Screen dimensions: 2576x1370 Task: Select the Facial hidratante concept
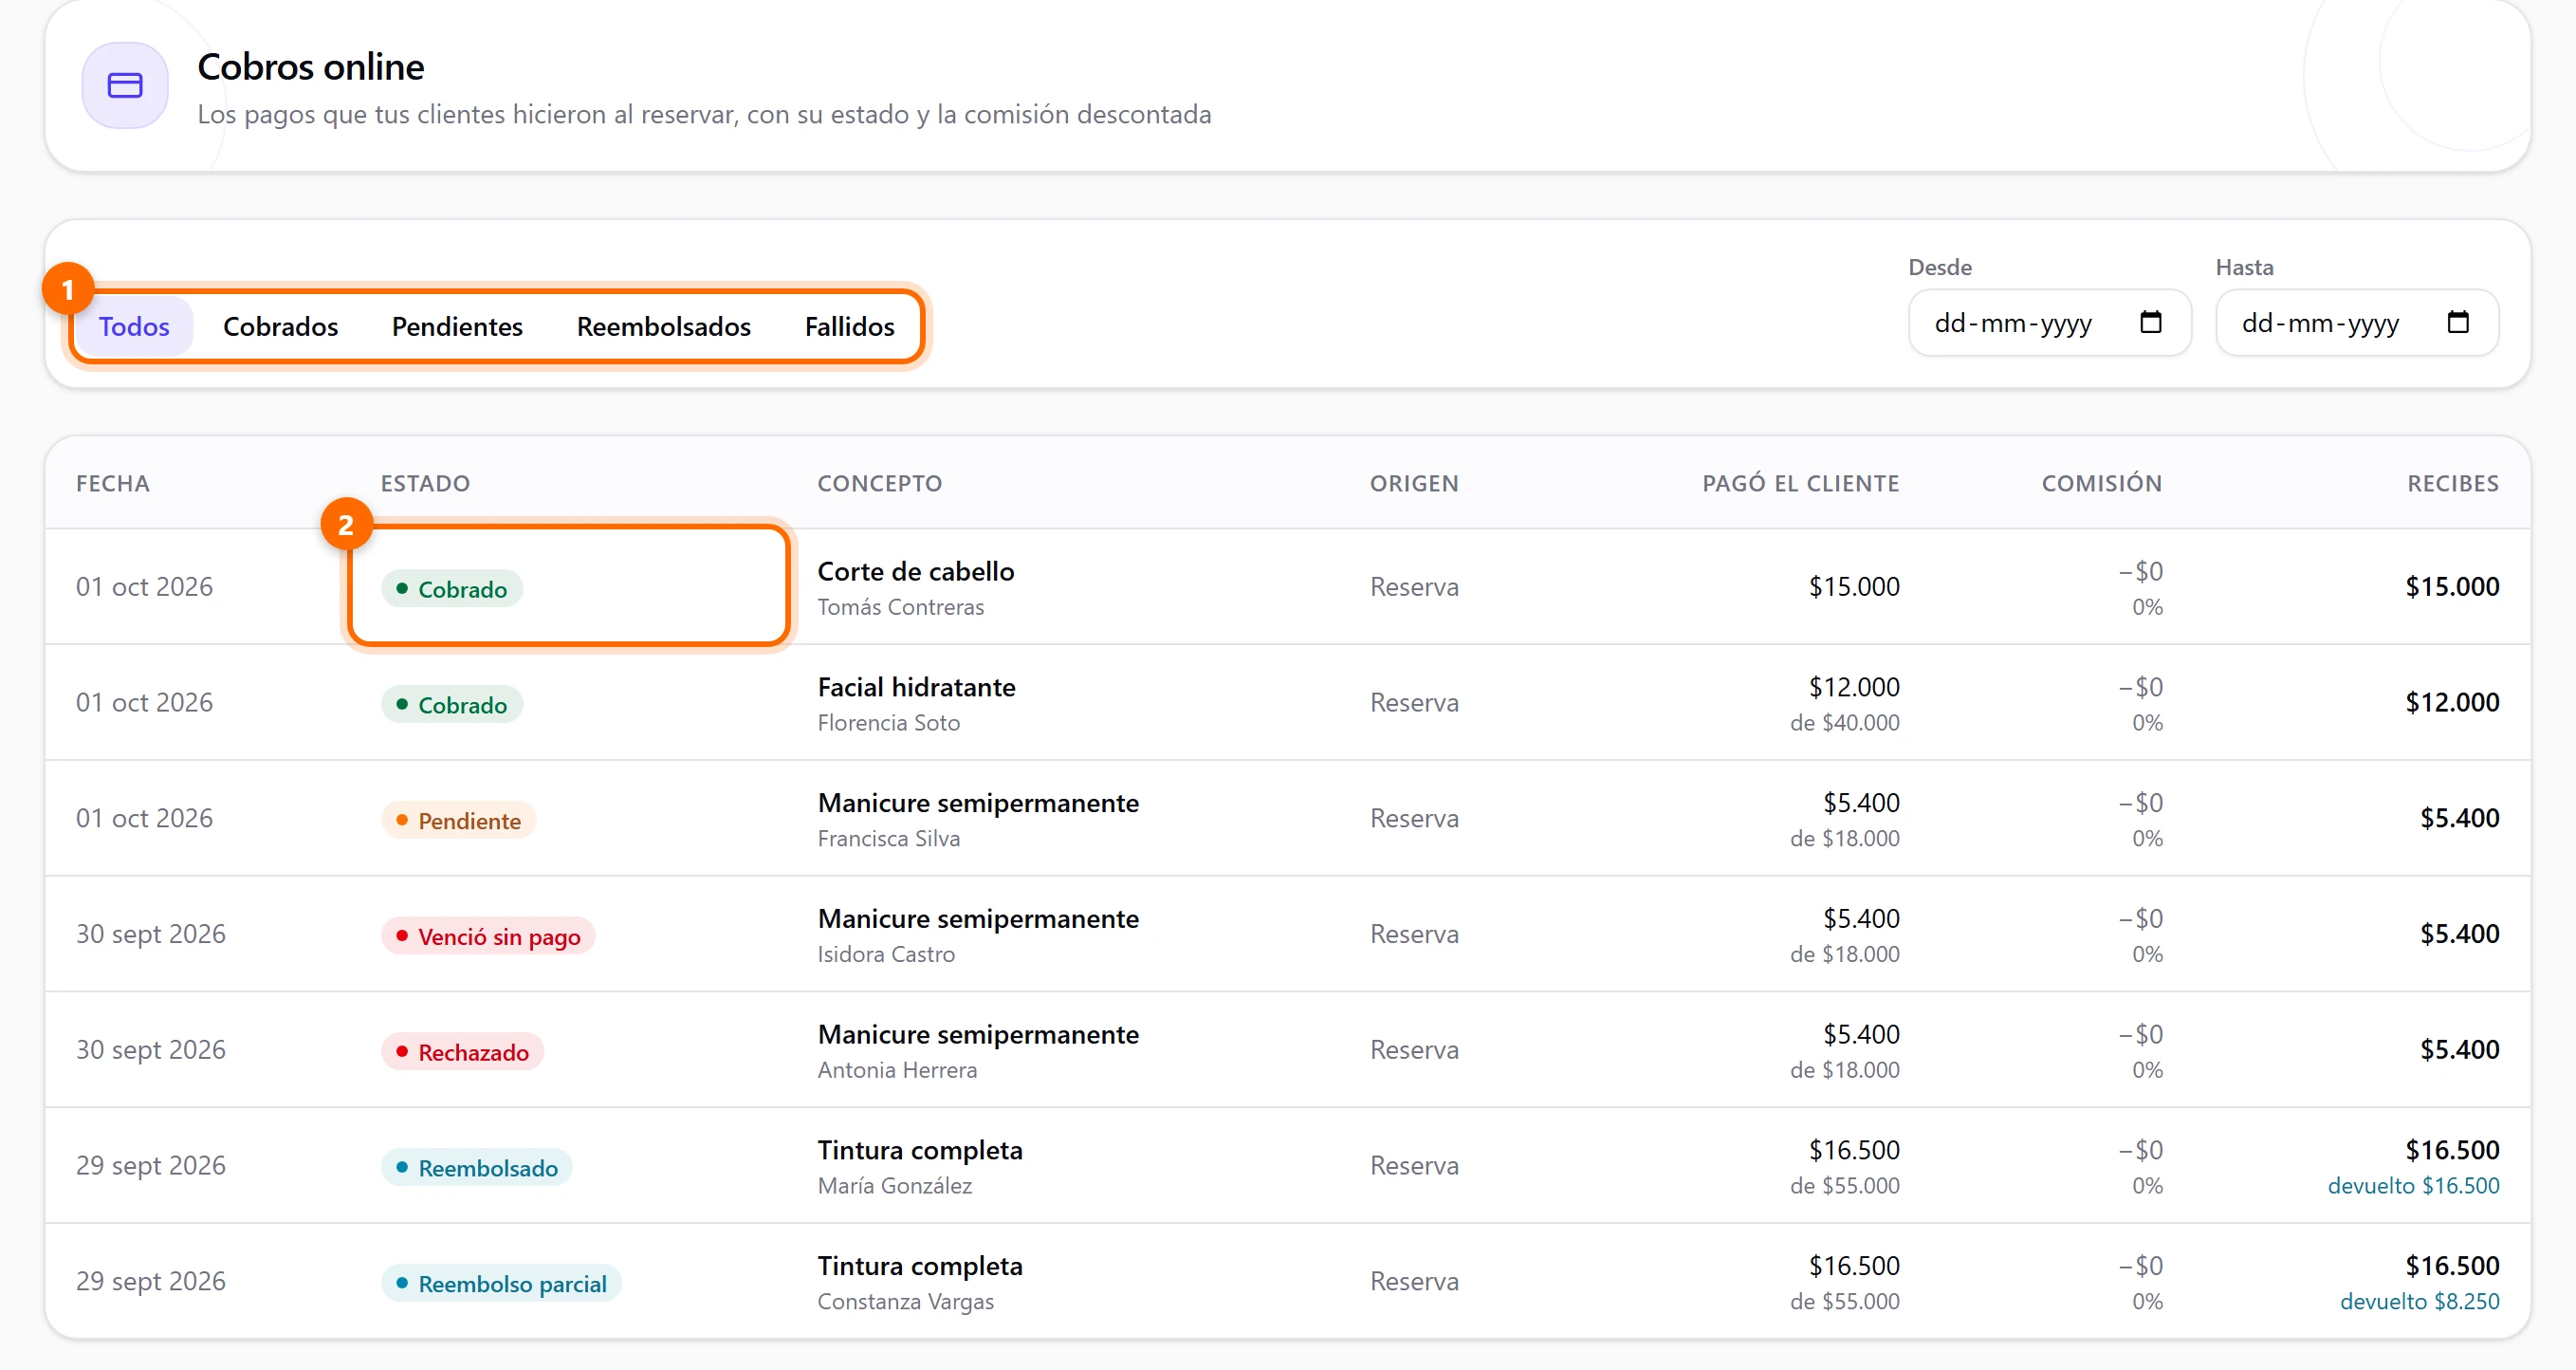click(x=916, y=687)
